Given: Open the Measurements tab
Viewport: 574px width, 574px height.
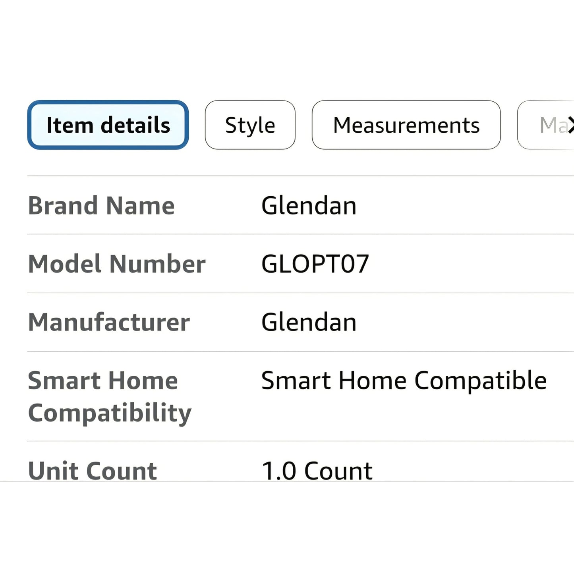Looking at the screenshot, I should click(406, 125).
